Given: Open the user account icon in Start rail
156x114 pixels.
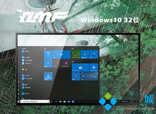Looking at the screenshot, I should coord(18,82).
